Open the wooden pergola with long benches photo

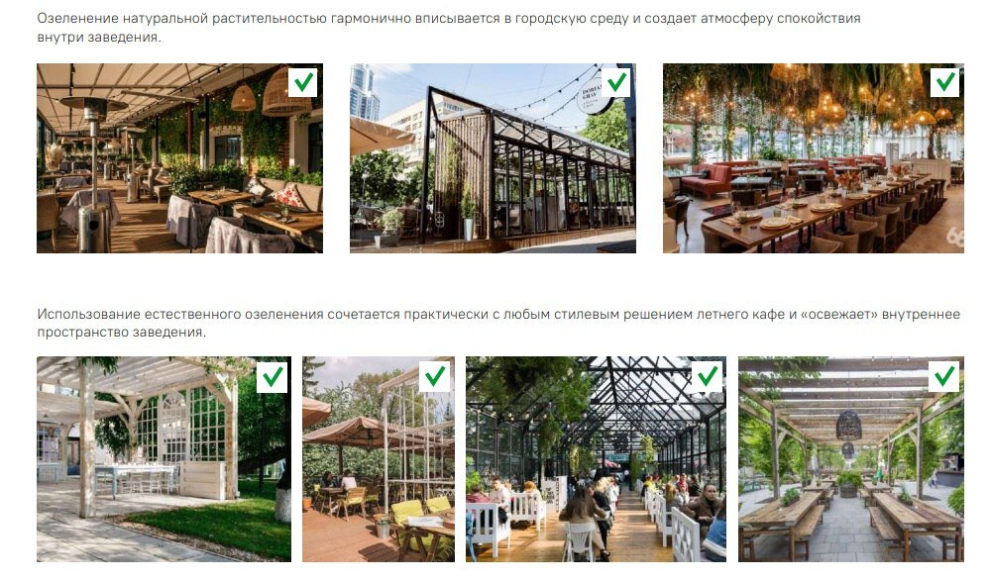851,459
